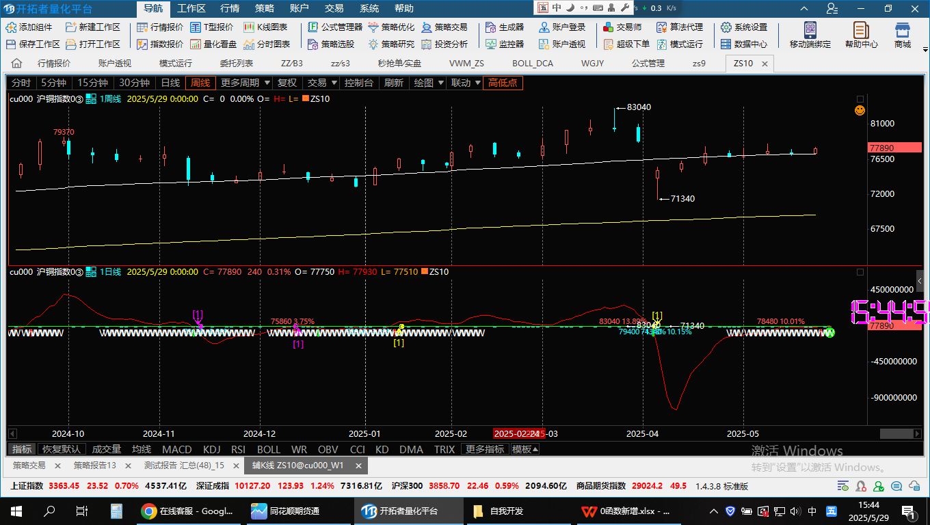This screenshot has height=525, width=930.
Task: Click 算法代理 toolbar icon
Action: point(662,27)
